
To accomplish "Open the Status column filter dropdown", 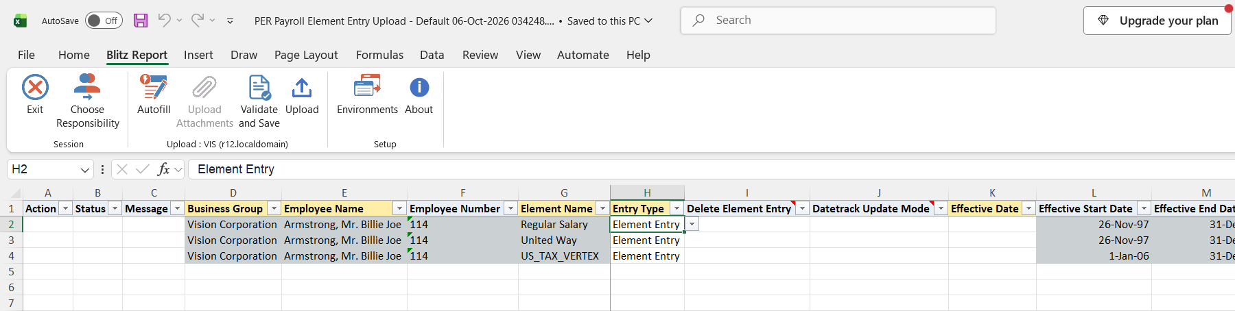I will (x=115, y=208).
